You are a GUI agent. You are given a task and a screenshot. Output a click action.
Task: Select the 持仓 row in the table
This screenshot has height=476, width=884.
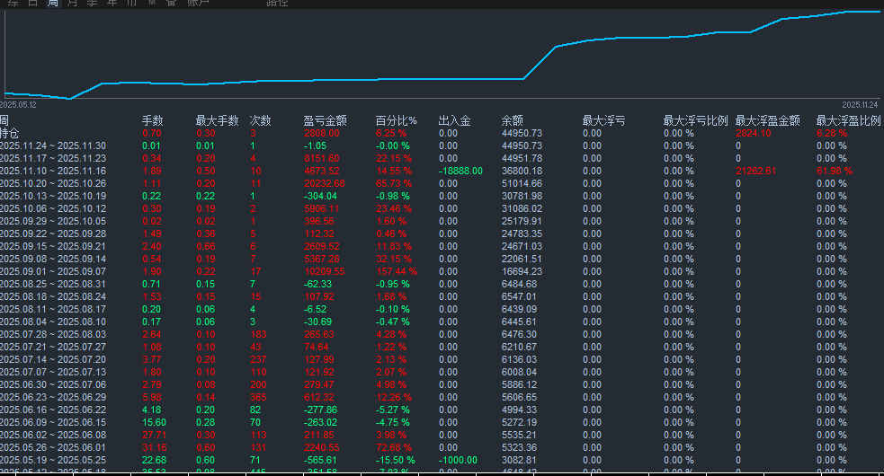[9, 133]
